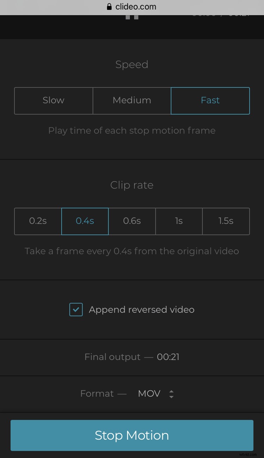This screenshot has width=264, height=458.
Task: Uncheck the Append reversed video checkbox
Action: [x=76, y=310]
